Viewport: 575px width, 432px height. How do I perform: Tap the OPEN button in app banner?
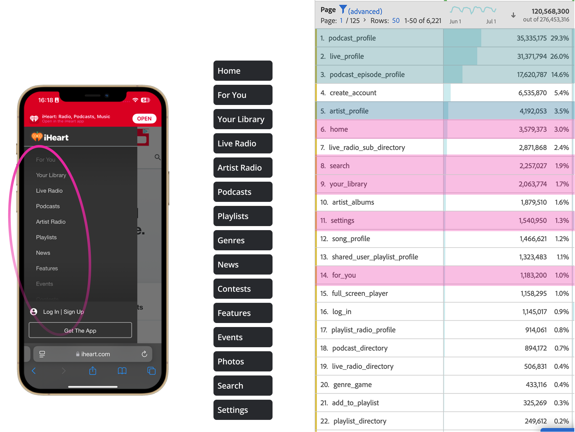pyautogui.click(x=144, y=118)
